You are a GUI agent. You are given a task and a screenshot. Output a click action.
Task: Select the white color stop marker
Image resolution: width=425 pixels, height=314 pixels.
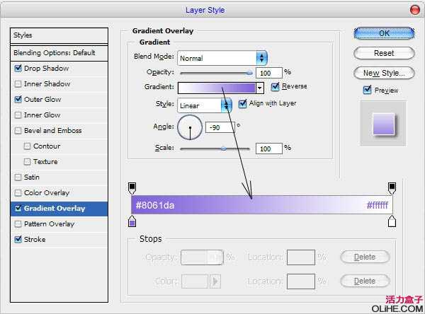click(392, 222)
